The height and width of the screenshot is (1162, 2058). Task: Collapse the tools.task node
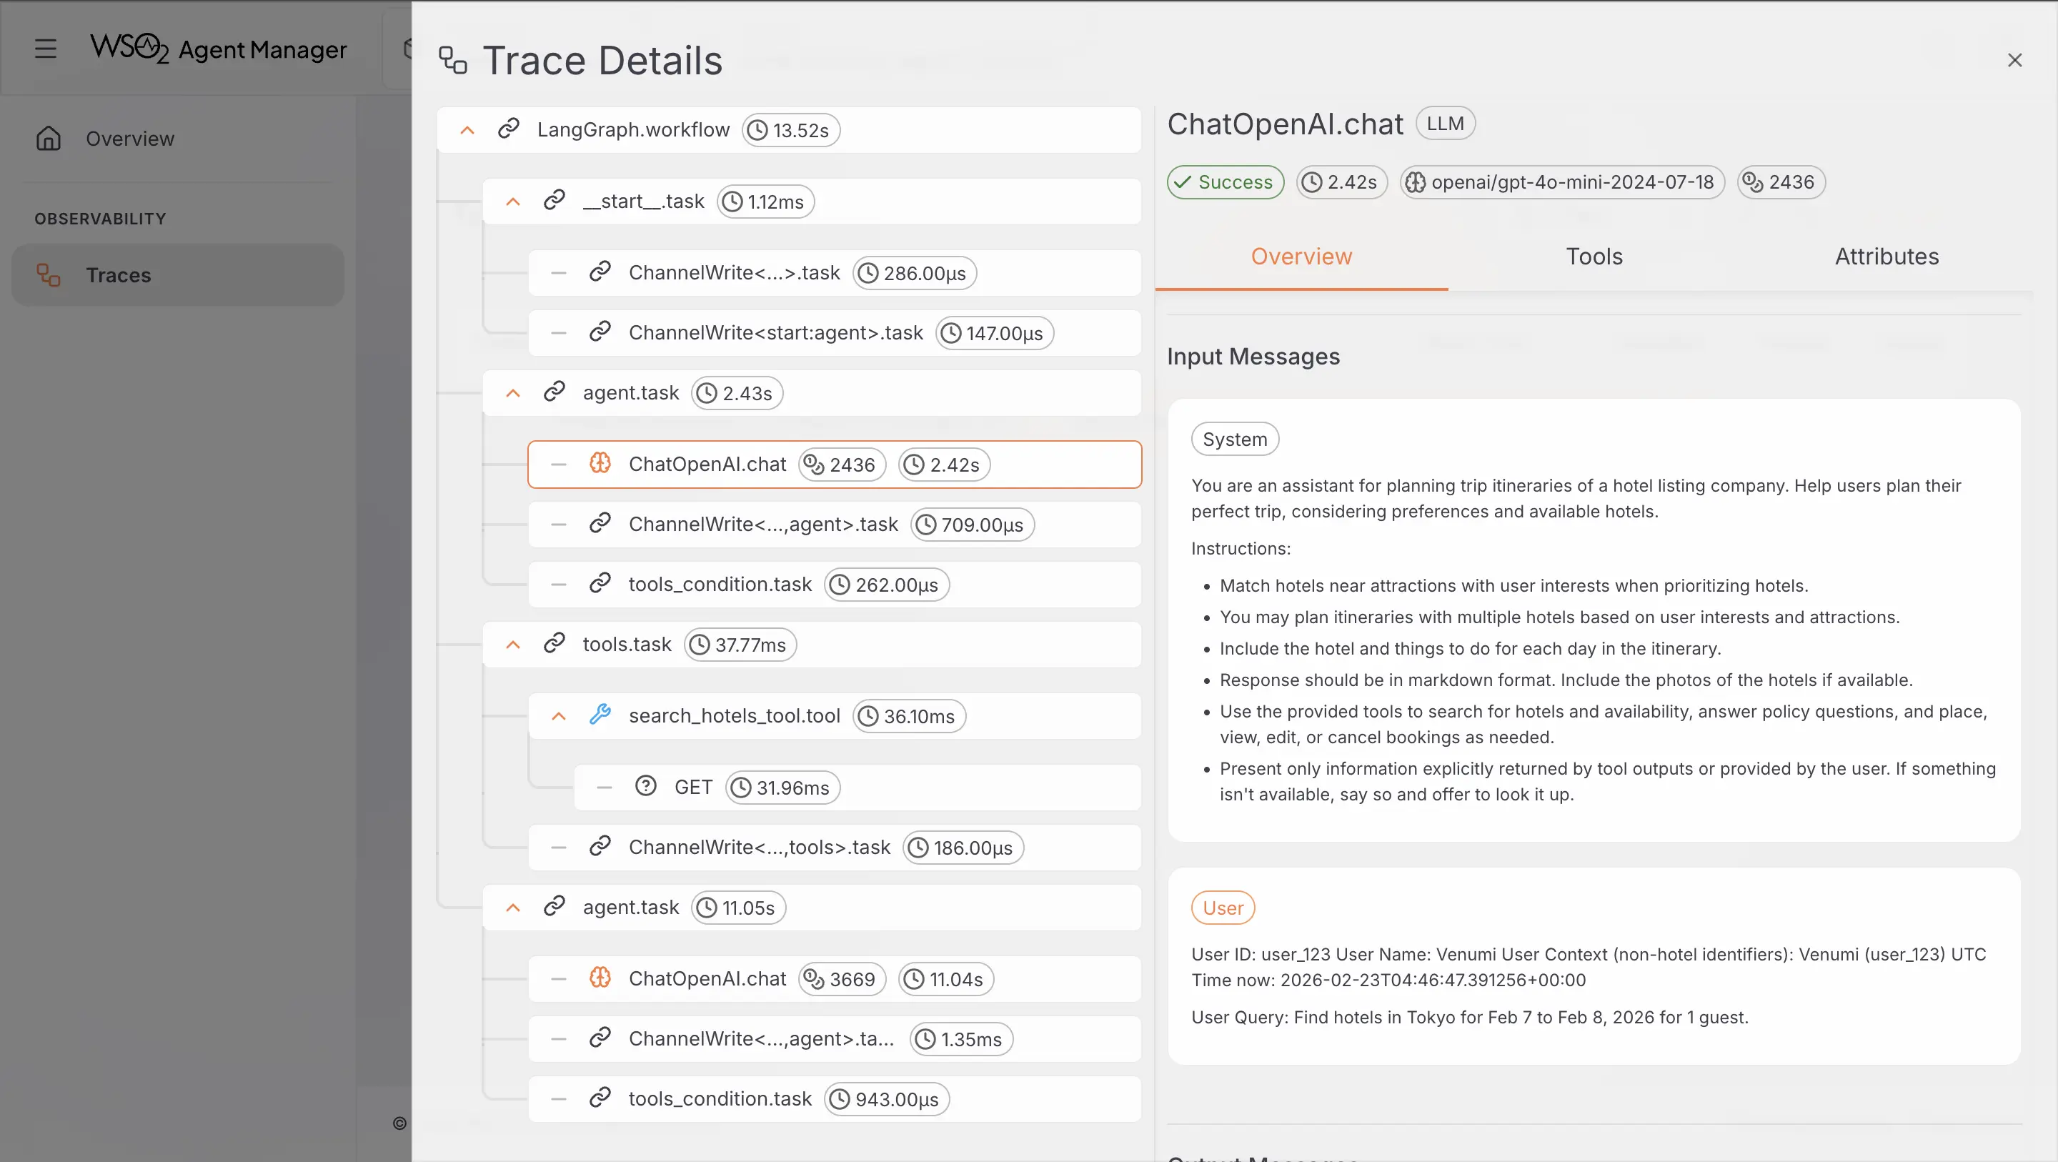[x=513, y=644]
